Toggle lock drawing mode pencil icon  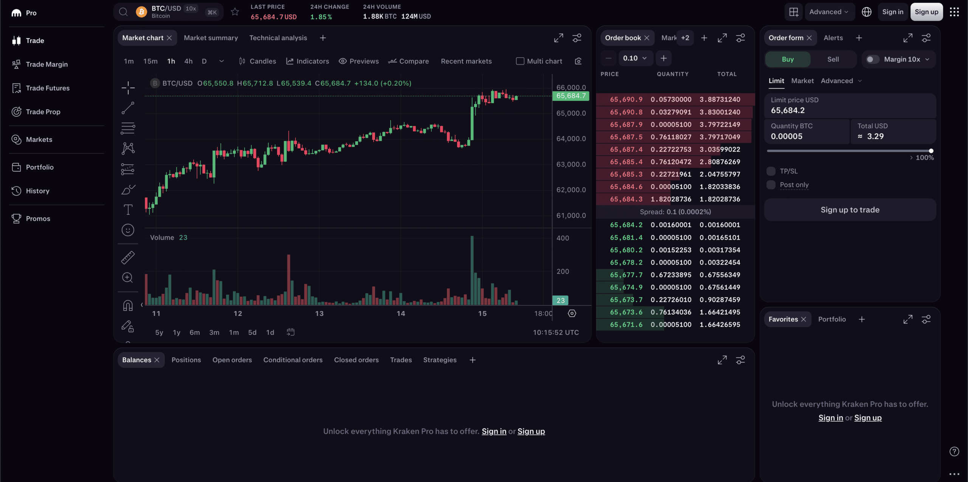pyautogui.click(x=128, y=326)
